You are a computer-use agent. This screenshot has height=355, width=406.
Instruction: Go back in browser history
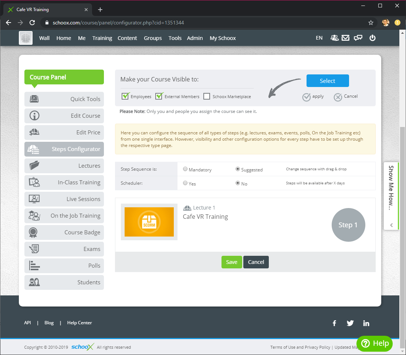pyautogui.click(x=9, y=23)
